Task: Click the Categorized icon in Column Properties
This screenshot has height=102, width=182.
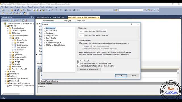Action: 39,68
